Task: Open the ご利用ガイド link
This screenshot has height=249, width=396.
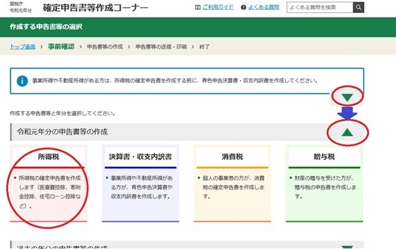Action: pyautogui.click(x=218, y=7)
